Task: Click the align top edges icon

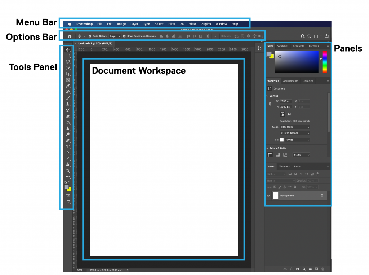Action: click(x=188, y=36)
